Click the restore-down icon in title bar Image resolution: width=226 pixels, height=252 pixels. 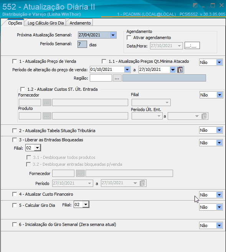195,5
